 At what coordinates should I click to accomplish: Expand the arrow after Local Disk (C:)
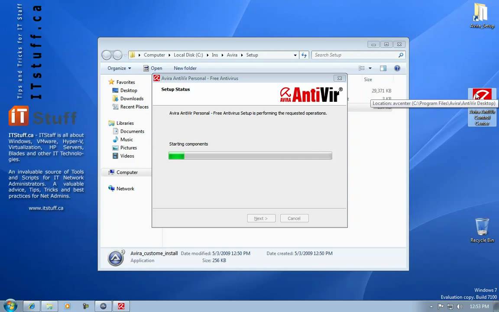207,55
